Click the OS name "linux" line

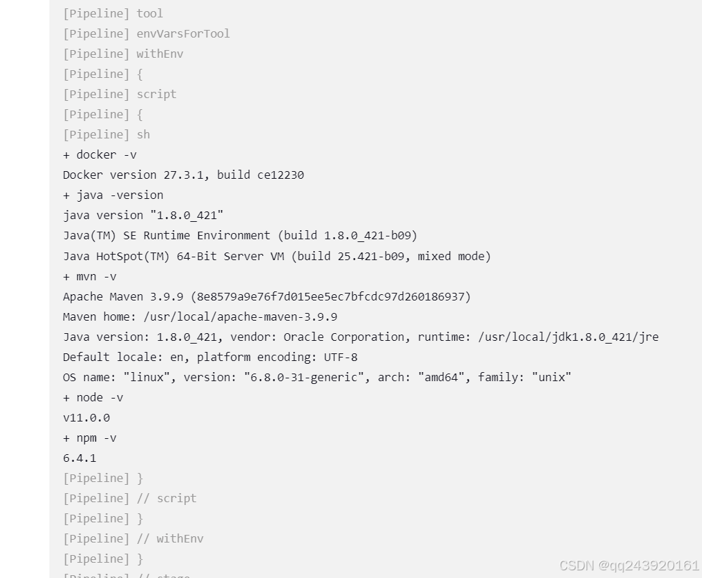[x=317, y=378]
